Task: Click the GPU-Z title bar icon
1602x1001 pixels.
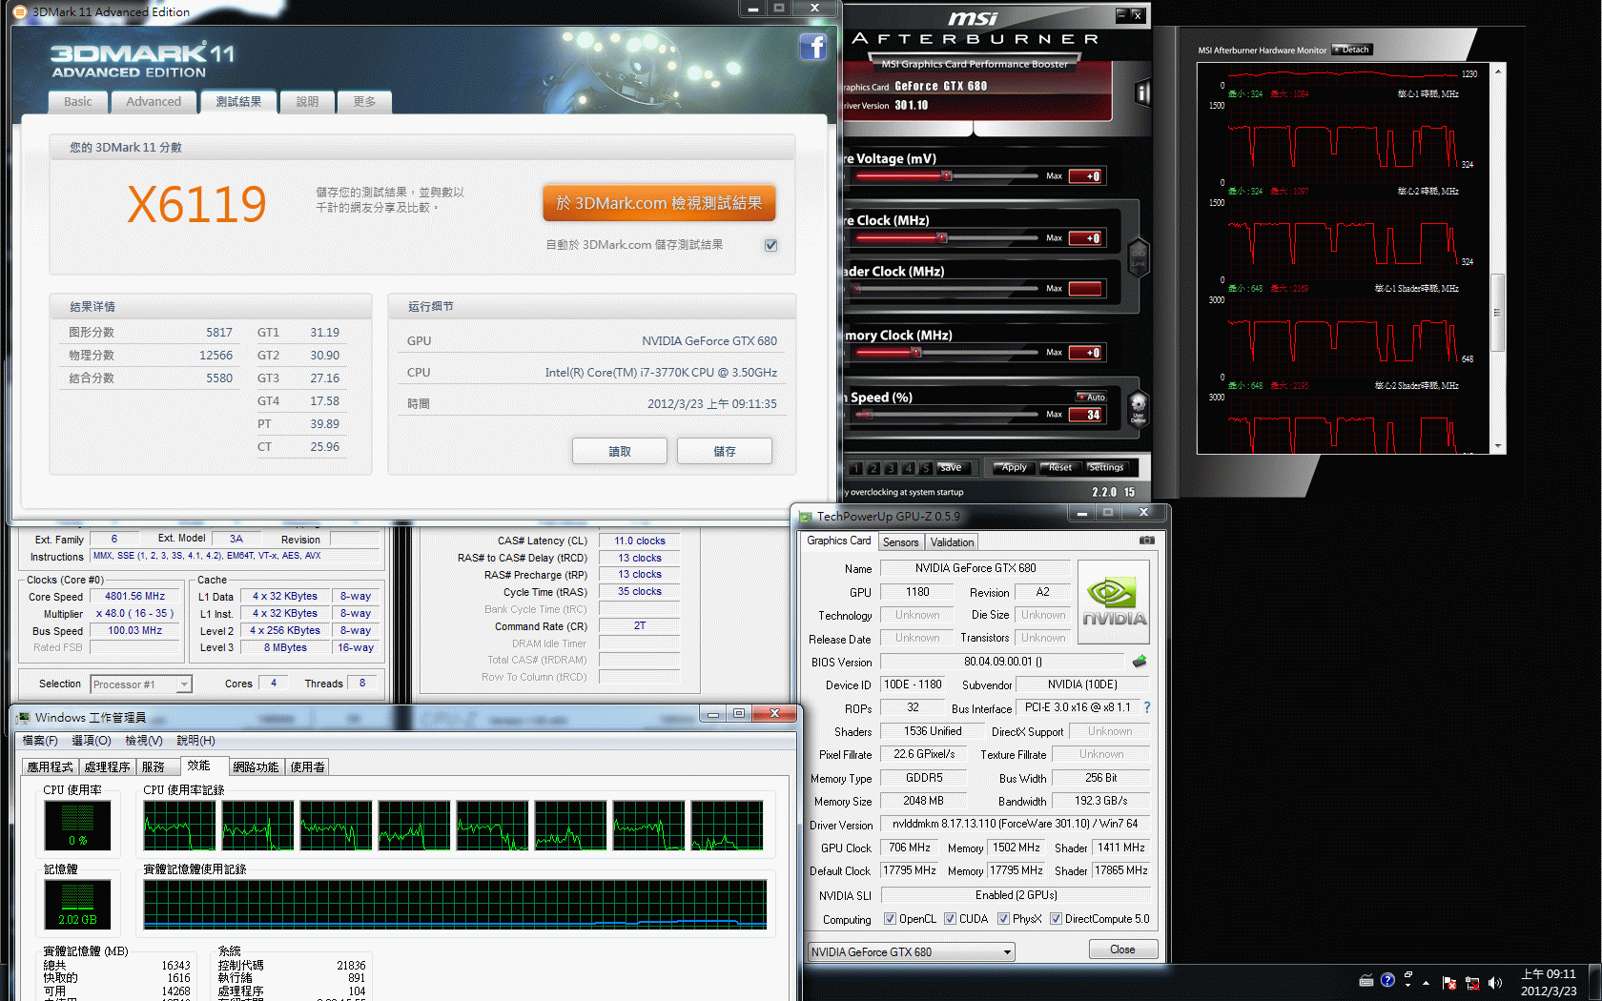Action: (x=806, y=517)
